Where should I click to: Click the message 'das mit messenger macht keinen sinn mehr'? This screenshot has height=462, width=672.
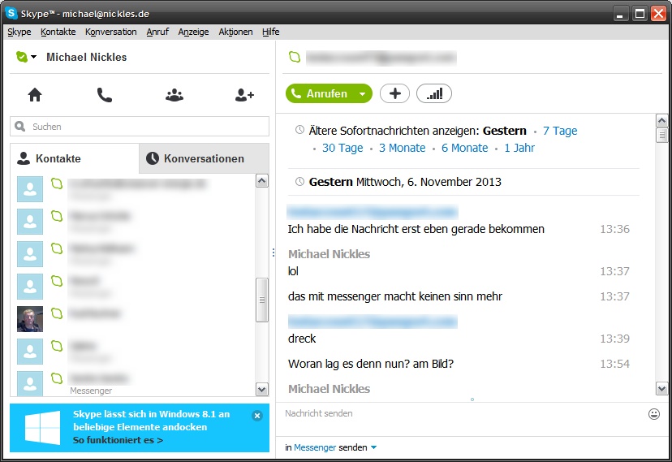[394, 296]
